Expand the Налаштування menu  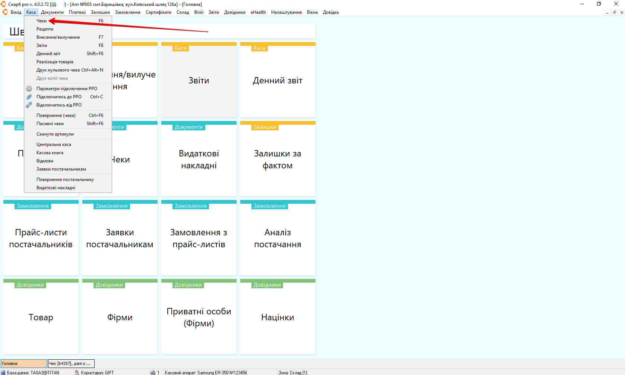click(286, 12)
